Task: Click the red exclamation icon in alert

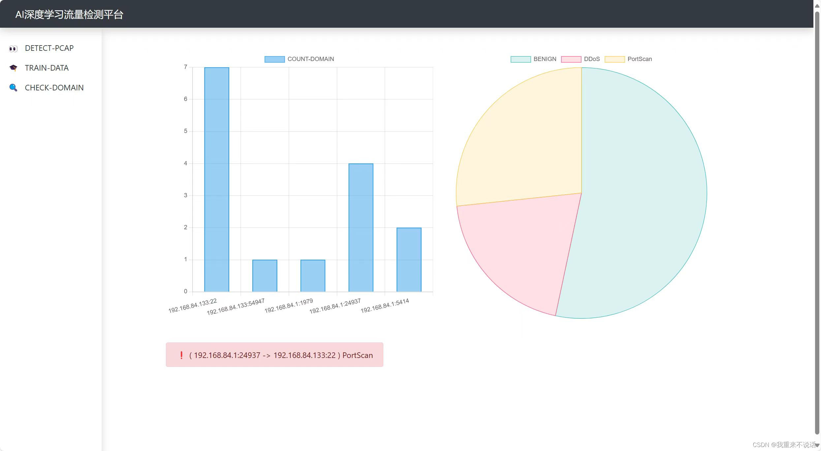Action: point(181,355)
